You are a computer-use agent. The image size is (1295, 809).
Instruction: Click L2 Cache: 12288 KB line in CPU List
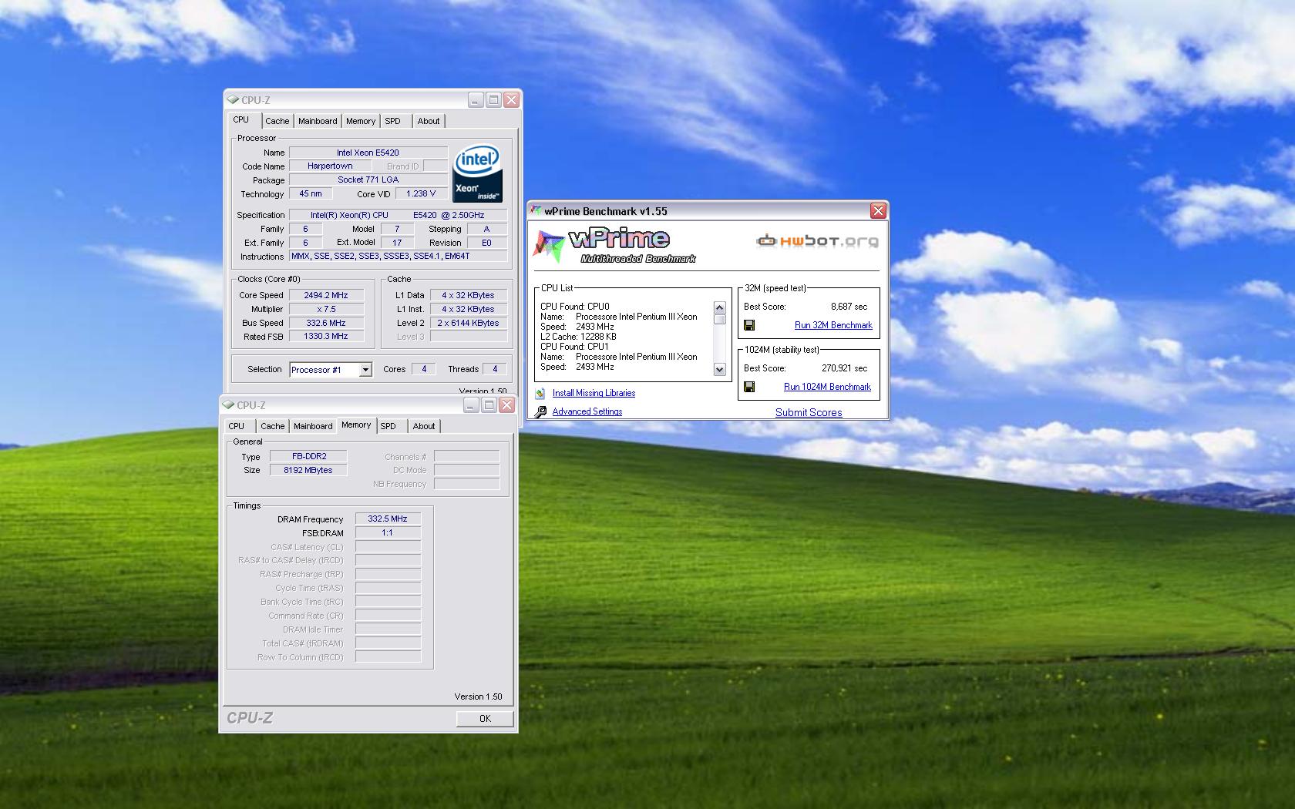coord(578,337)
